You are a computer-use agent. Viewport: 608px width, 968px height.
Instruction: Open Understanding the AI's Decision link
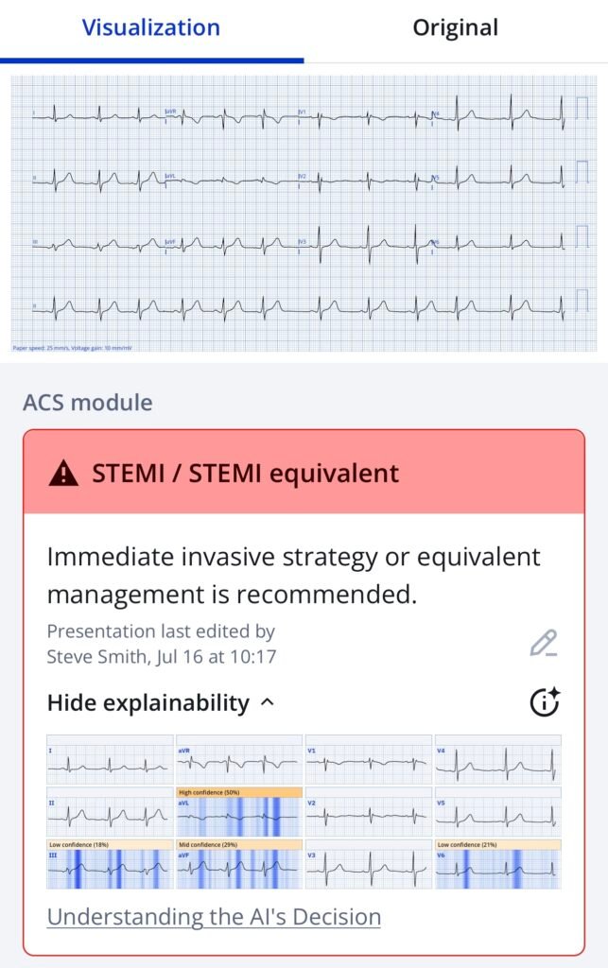pos(214,916)
